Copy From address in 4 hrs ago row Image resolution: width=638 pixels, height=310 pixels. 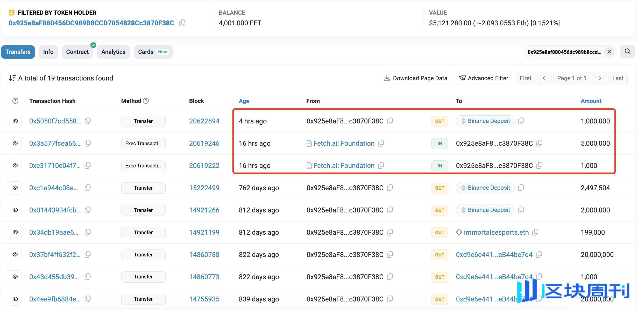[x=390, y=121]
